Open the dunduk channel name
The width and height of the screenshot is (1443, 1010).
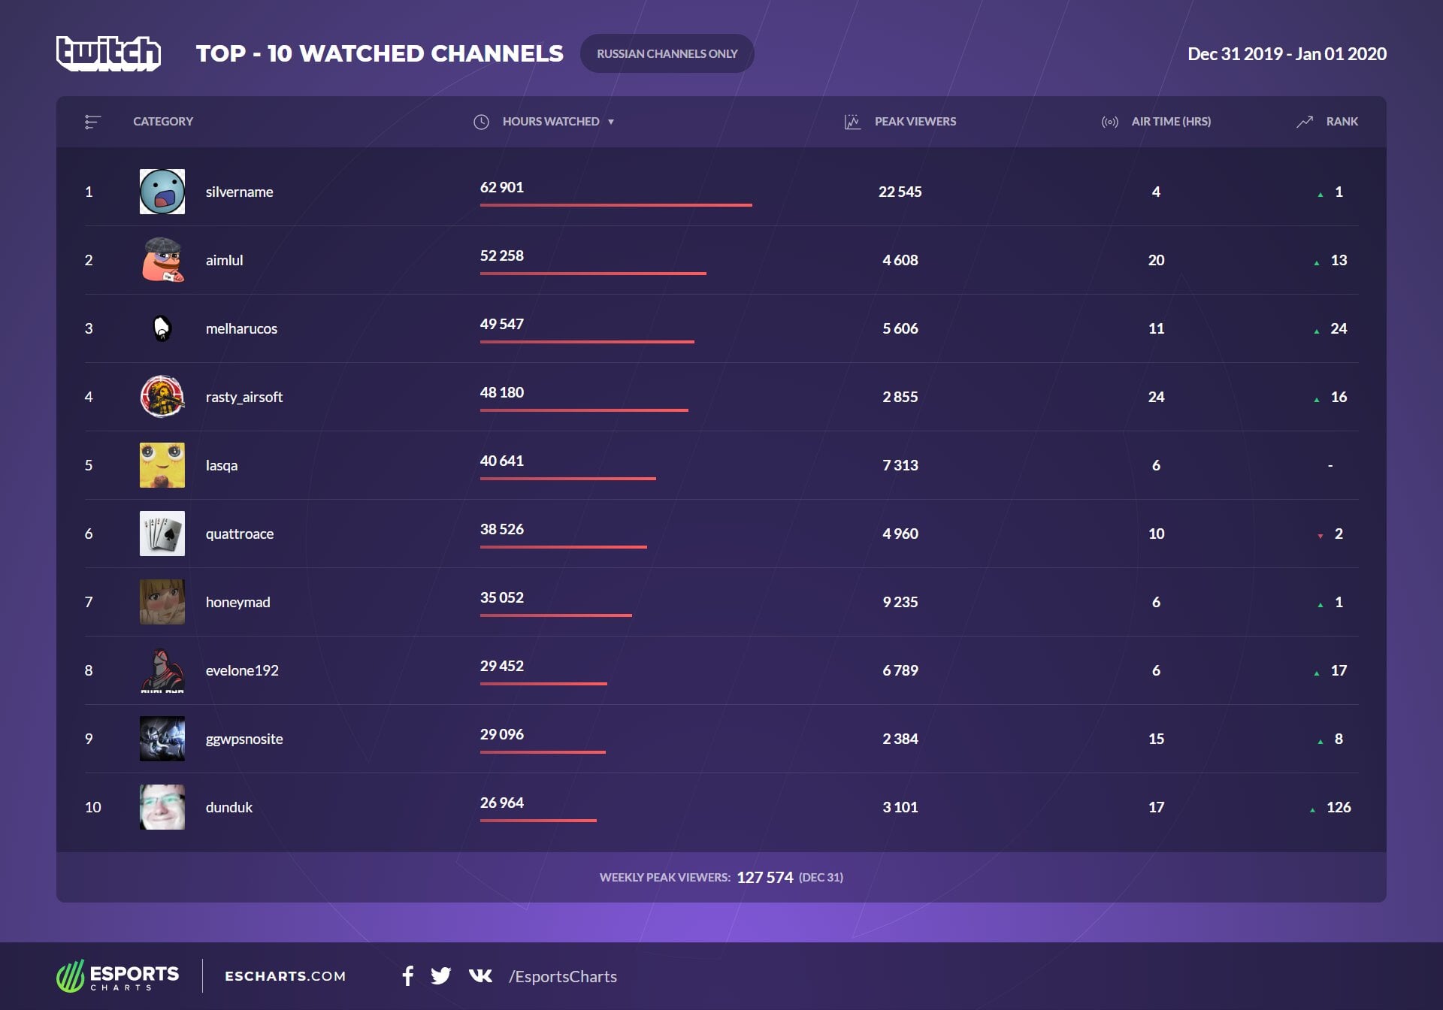pyautogui.click(x=228, y=807)
